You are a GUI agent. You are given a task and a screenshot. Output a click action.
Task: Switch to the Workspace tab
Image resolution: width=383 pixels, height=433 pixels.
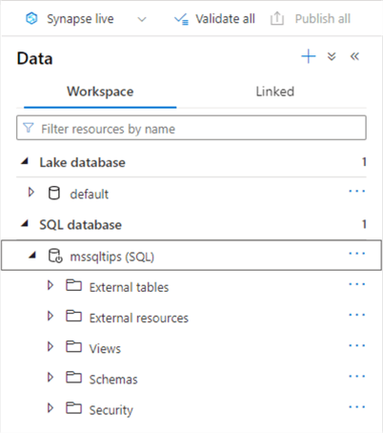click(x=100, y=92)
